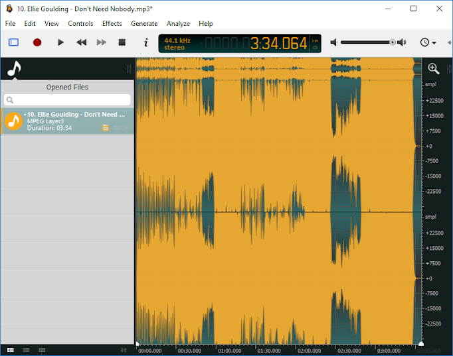Click the 01:30.000 timeline label
453x356 pixels.
269,351
